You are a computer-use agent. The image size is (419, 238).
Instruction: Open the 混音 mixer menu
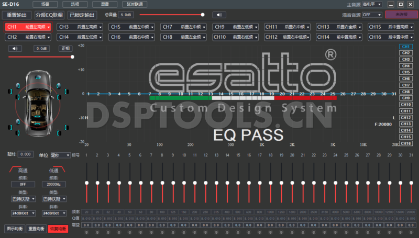tap(105, 4)
